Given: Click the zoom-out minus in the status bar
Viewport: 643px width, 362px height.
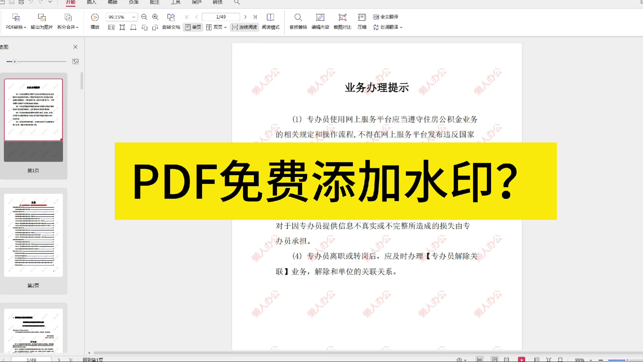Looking at the screenshot, I should [x=601, y=360].
